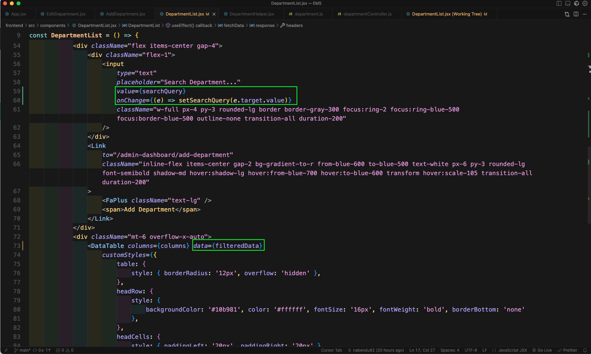Image resolution: width=591 pixels, height=354 pixels.
Task: Toggle the bottom panel layout icon
Action: tap(568, 3)
